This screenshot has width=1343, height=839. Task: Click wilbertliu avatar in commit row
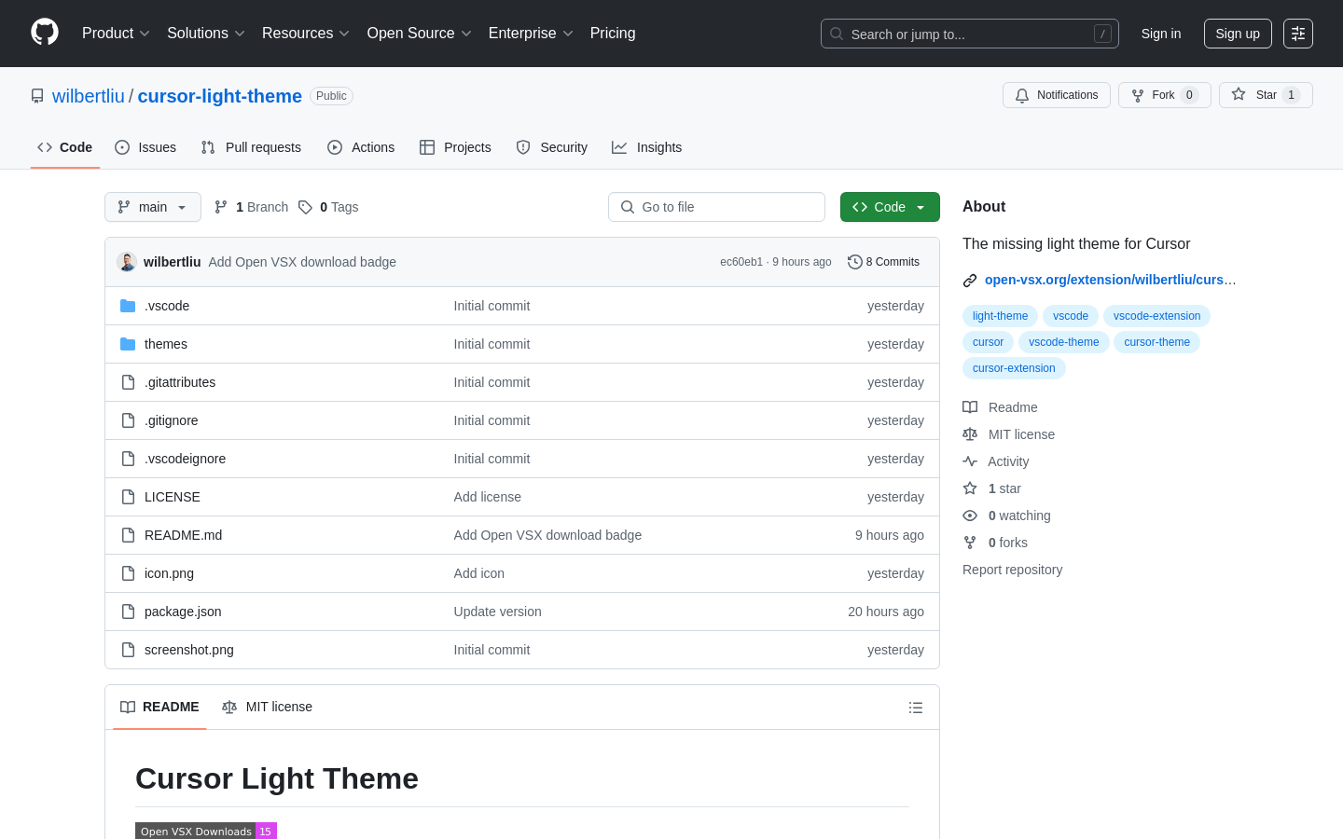127,262
